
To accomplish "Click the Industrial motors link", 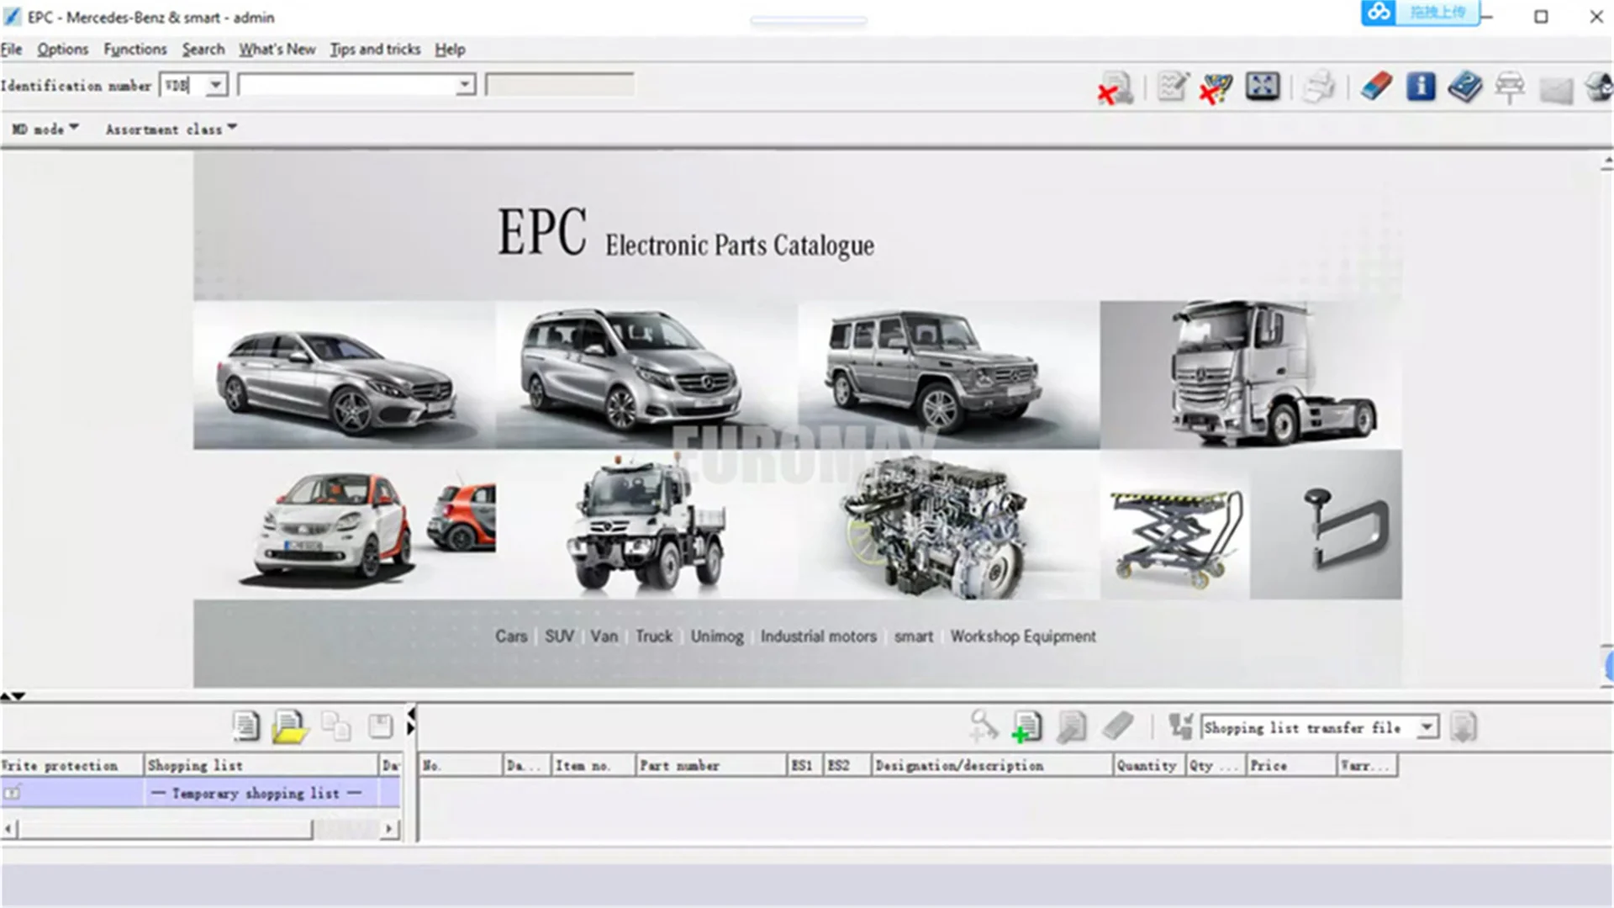I will pos(819,636).
